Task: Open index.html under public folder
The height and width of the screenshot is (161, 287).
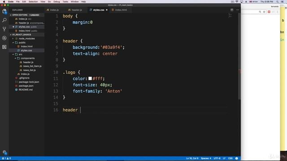Action: tap(27, 47)
